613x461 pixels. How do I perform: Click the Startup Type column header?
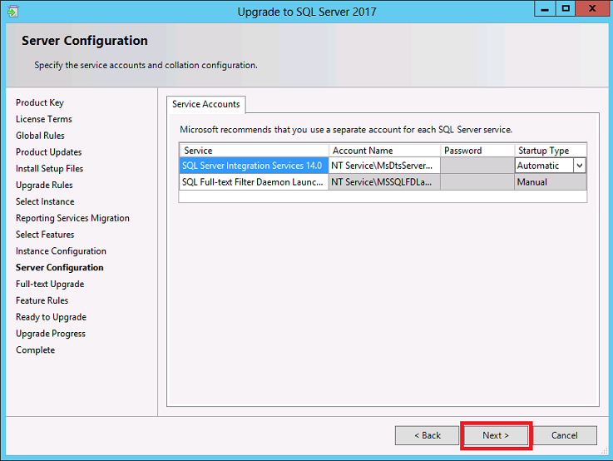click(x=551, y=151)
